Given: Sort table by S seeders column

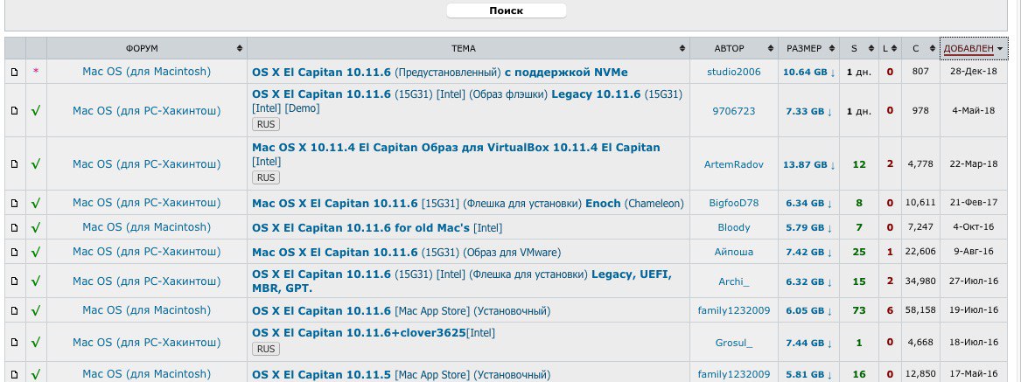Looking at the screenshot, I should pos(859,48).
